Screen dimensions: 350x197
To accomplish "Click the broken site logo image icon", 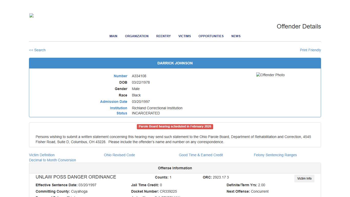I will [x=31, y=15].
